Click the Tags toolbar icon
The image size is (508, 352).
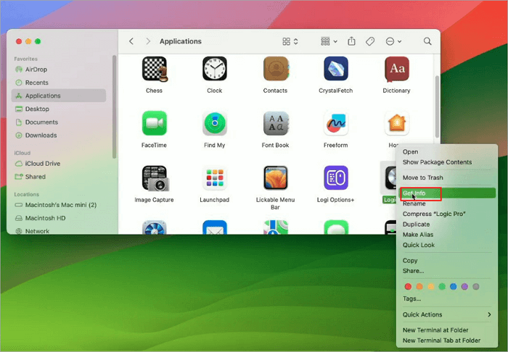tap(370, 42)
